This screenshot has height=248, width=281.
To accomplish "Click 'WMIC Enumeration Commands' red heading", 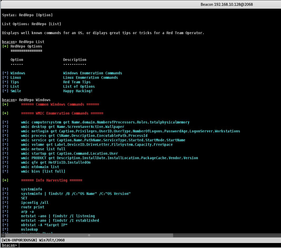I will (x=62, y=113).
